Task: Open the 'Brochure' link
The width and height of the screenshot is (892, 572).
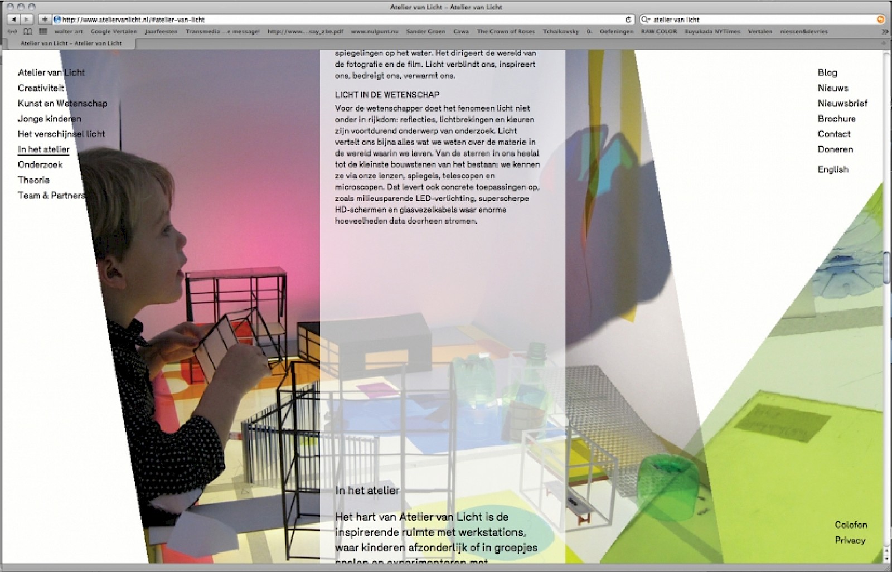Action: click(837, 119)
